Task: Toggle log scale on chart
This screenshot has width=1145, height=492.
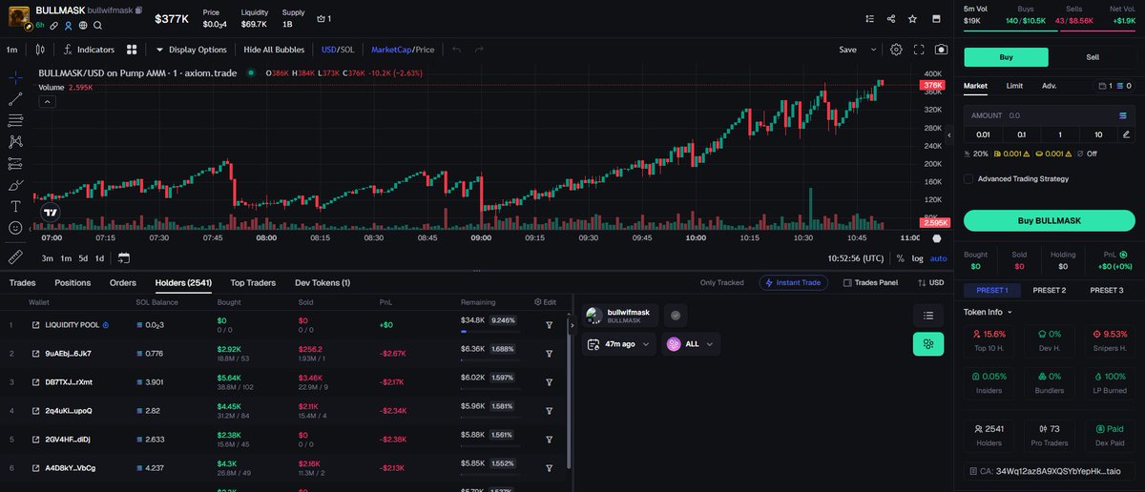Action: coord(918,258)
